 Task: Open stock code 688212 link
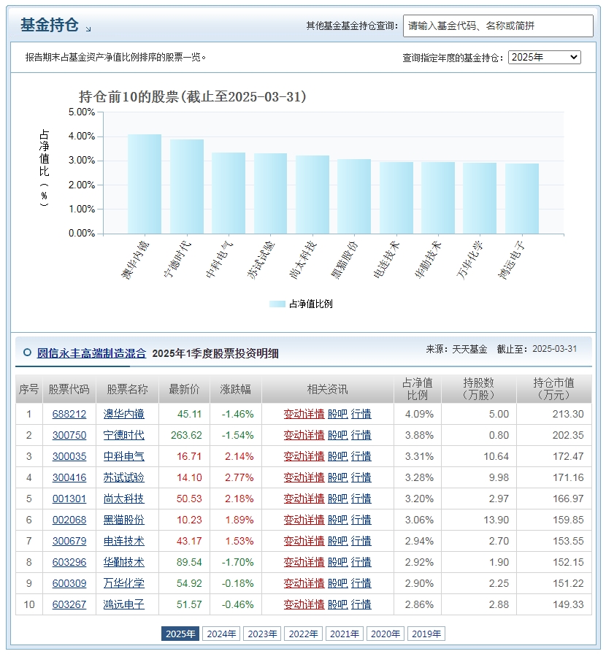click(69, 414)
